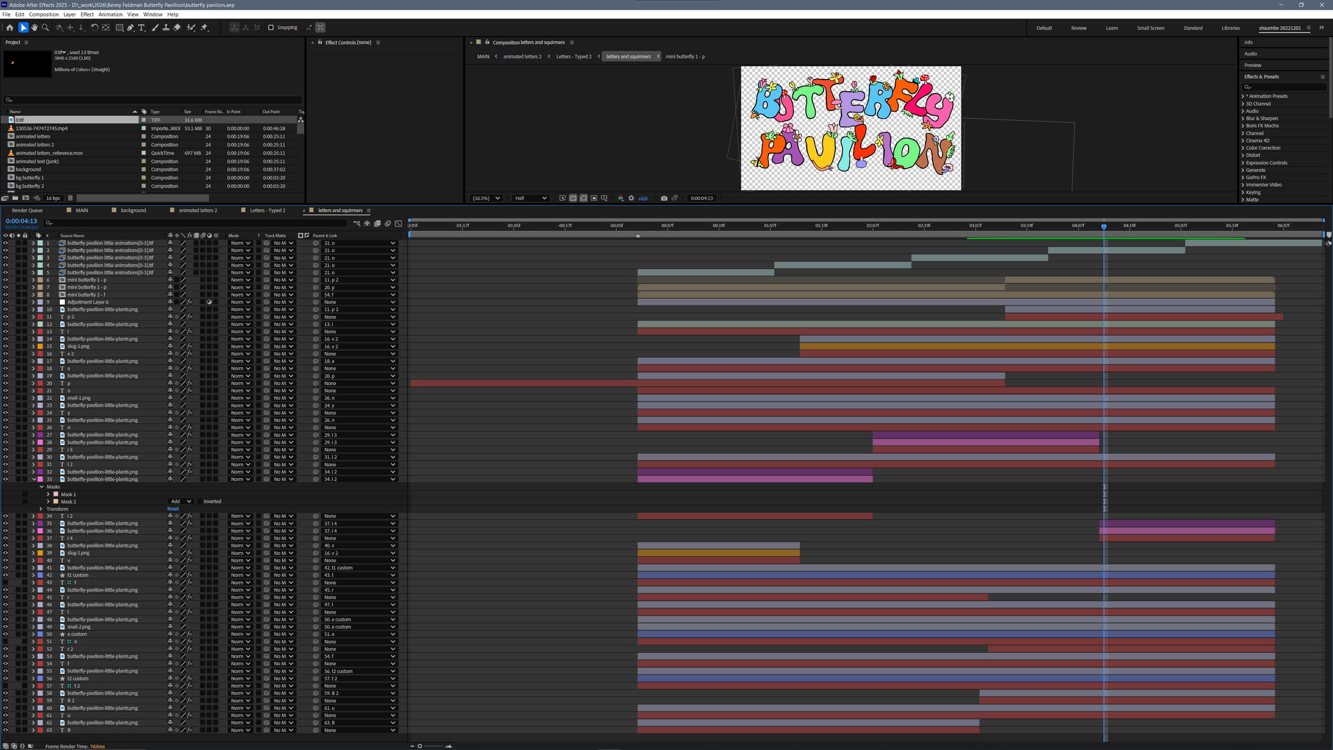Select the Eraser tool
The width and height of the screenshot is (1333, 750).
tap(177, 28)
